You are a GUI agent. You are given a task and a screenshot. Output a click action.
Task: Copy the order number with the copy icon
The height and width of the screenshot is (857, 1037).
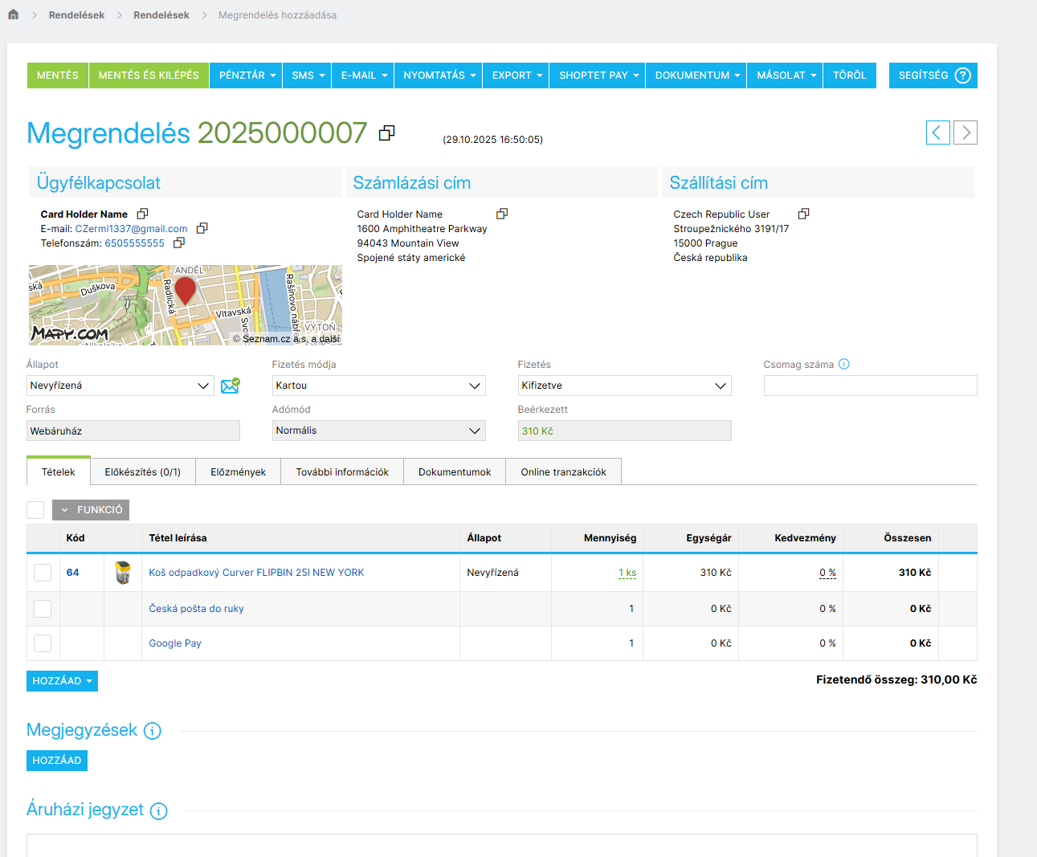pyautogui.click(x=386, y=133)
